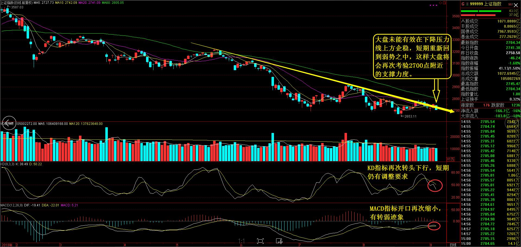
Task: Click the 2018年 date axis label
Action: (7, 245)
